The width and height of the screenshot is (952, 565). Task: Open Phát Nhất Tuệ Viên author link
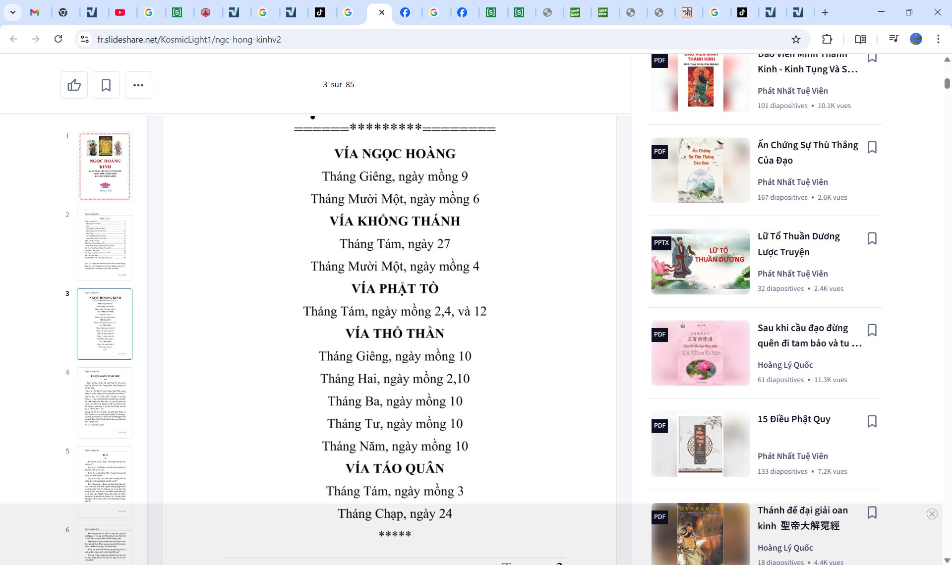point(792,91)
